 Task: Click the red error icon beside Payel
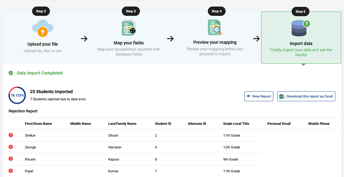click(x=11, y=171)
